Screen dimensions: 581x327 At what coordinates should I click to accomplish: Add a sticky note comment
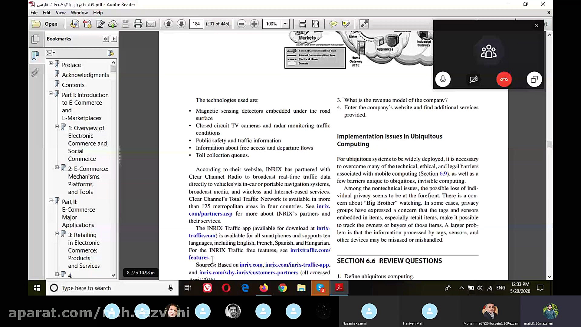pyautogui.click(x=333, y=24)
